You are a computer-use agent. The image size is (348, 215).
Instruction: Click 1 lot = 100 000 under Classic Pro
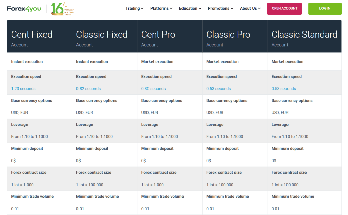tap(220, 185)
